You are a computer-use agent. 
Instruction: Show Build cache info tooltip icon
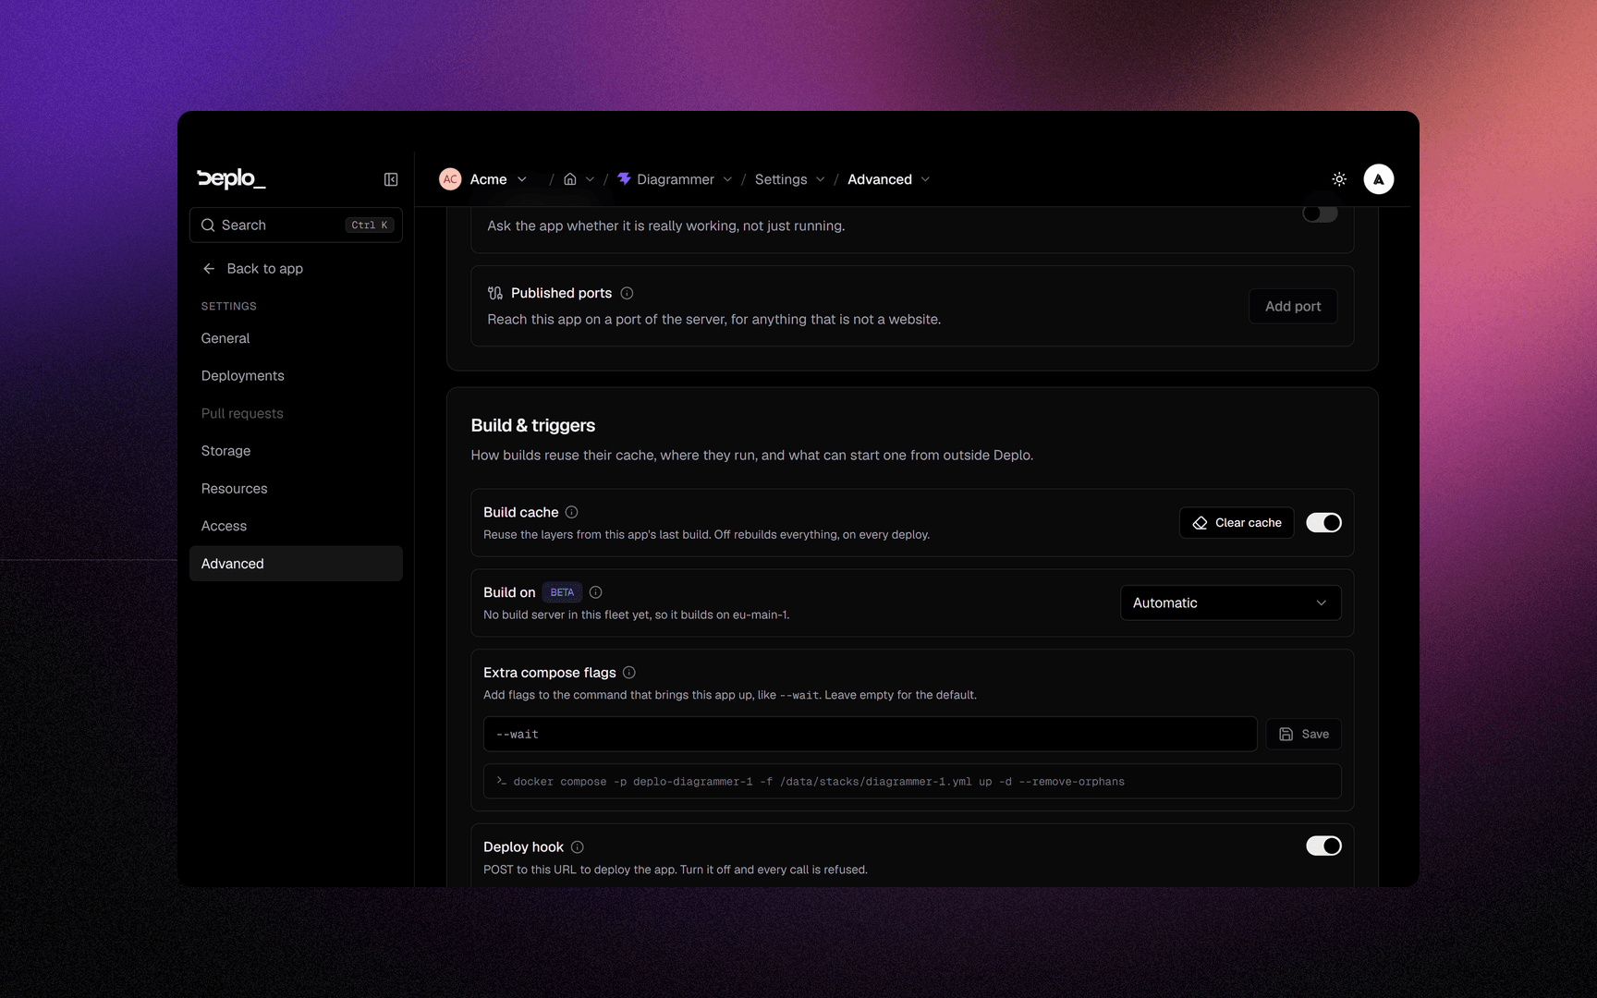(571, 512)
